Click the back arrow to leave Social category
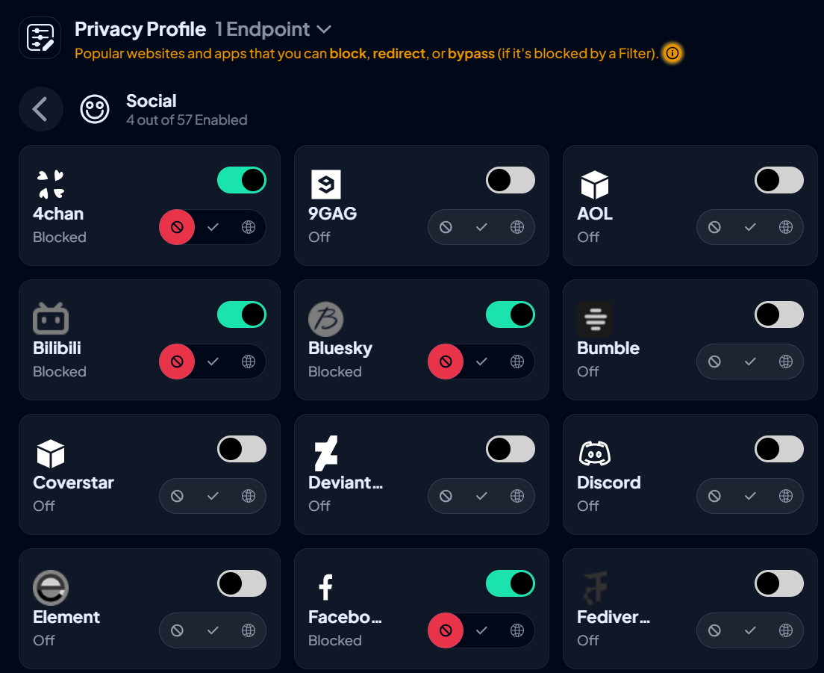The image size is (824, 673). [41, 108]
